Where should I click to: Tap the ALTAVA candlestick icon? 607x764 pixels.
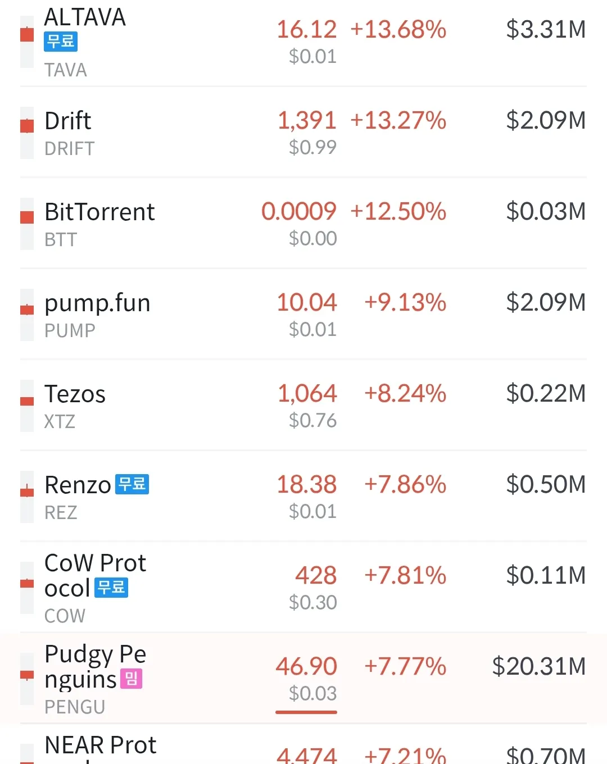[x=27, y=42]
